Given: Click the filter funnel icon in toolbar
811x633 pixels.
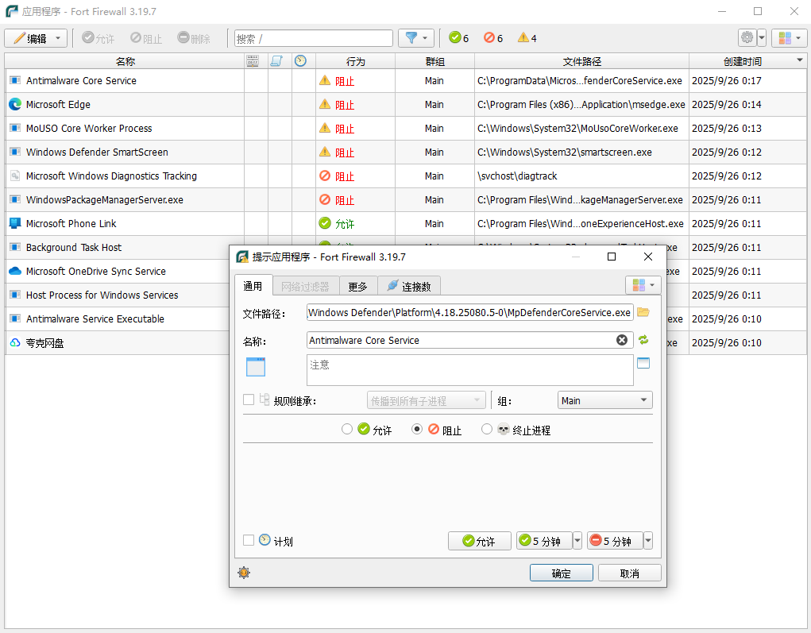Looking at the screenshot, I should [411, 38].
